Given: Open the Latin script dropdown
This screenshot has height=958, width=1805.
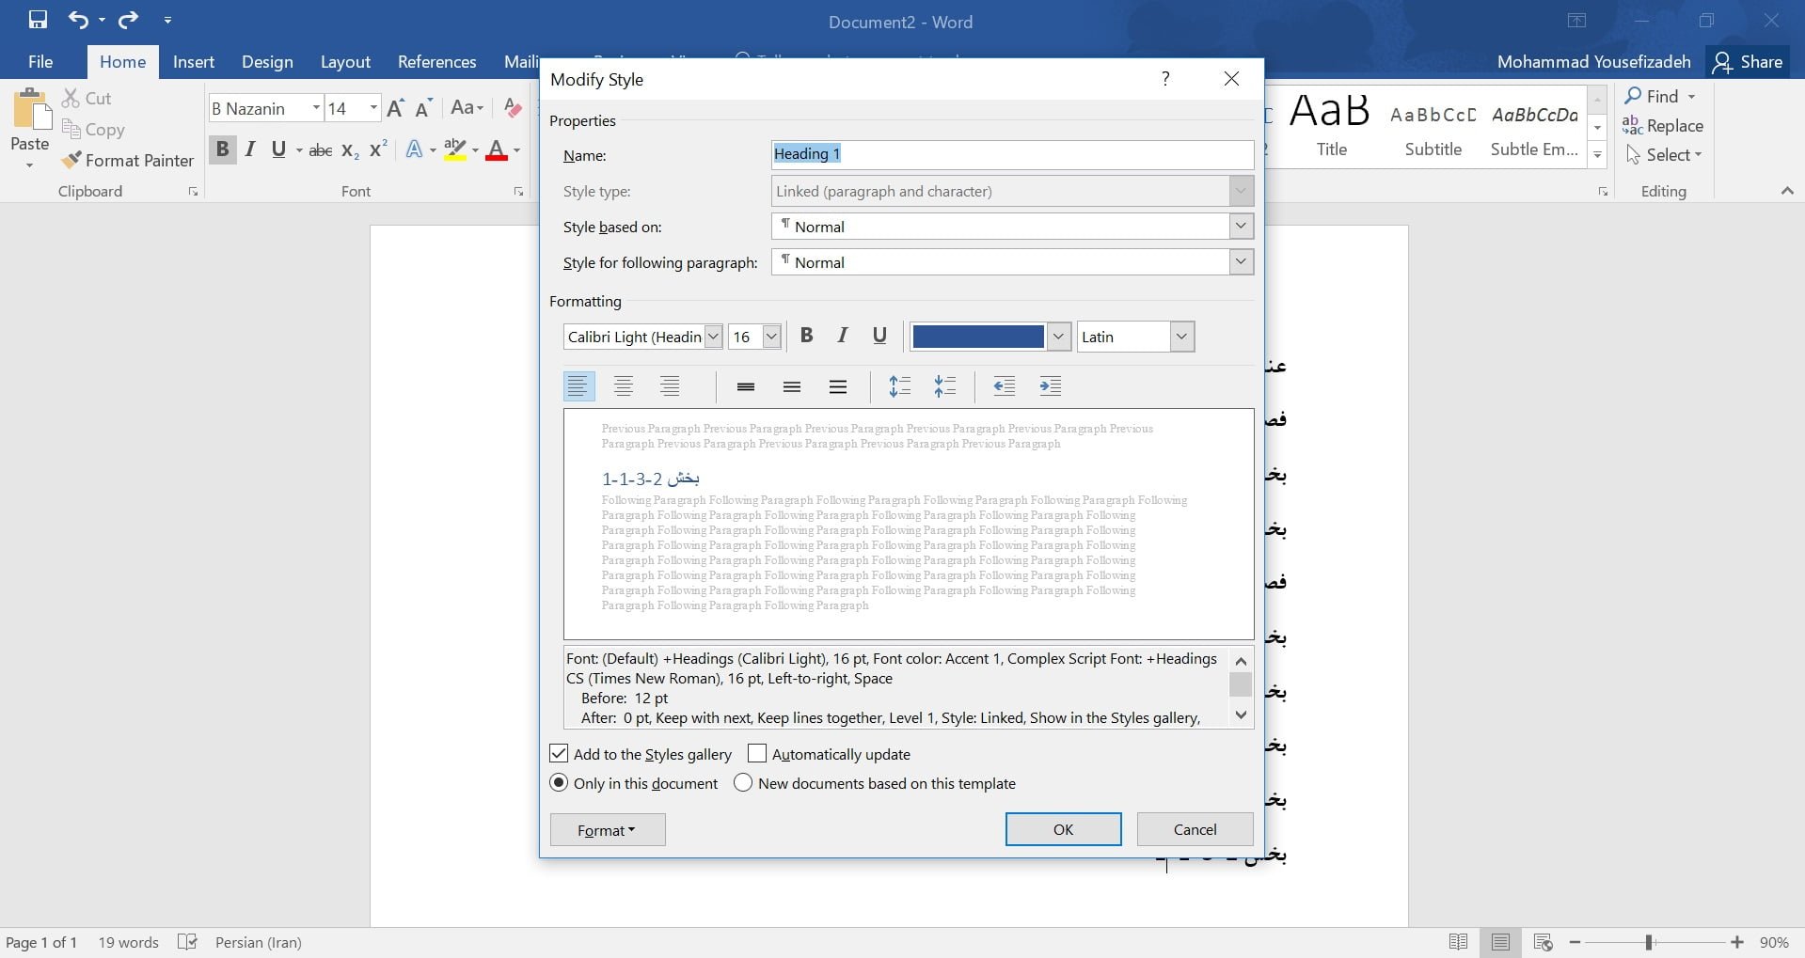Looking at the screenshot, I should [1182, 337].
